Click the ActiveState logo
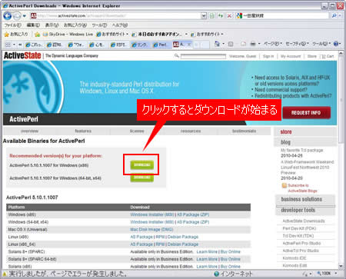 pyautogui.click(x=22, y=55)
